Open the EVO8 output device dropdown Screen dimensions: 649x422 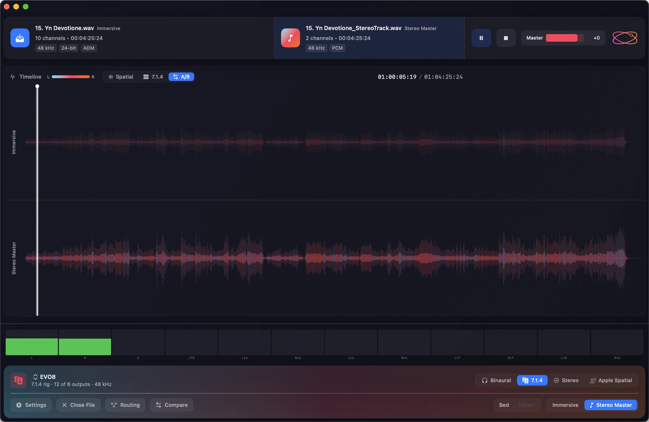pyautogui.click(x=44, y=377)
